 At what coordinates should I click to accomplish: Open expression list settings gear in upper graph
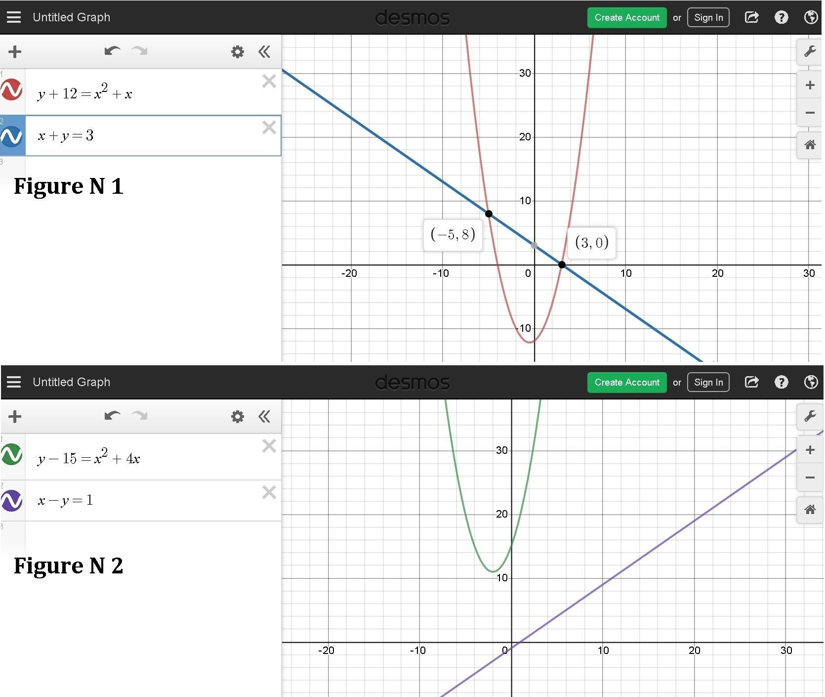[238, 51]
